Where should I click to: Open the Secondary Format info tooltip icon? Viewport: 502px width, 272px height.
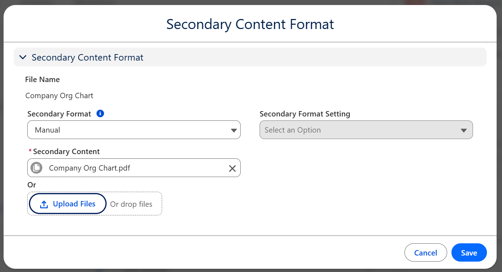[x=100, y=114]
